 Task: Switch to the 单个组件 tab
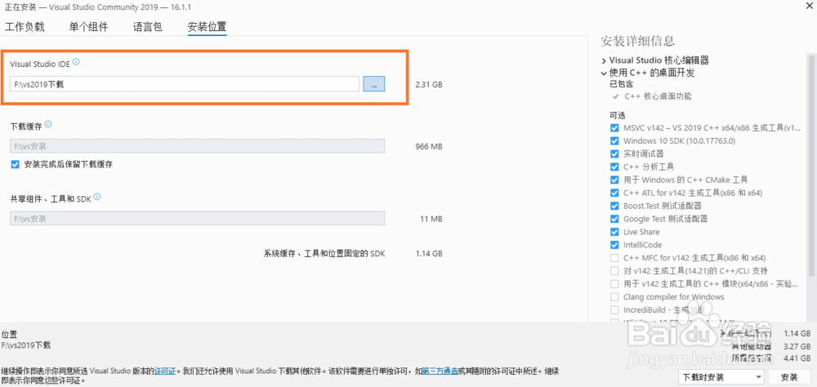(x=88, y=27)
